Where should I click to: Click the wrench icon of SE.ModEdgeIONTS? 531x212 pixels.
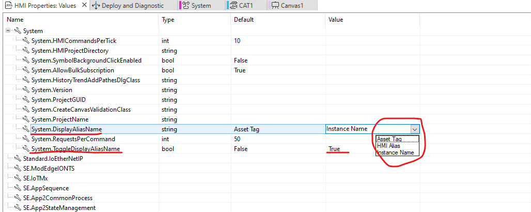click(18, 168)
